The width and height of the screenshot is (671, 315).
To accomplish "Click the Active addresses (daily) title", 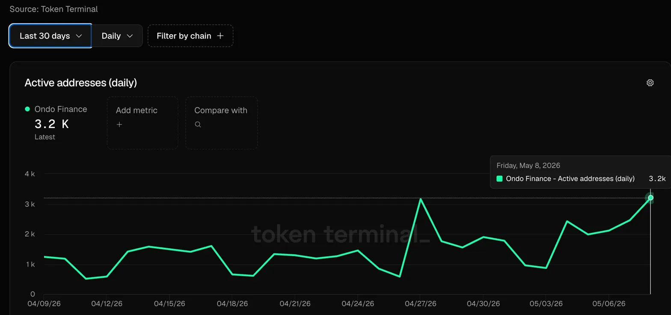I will pos(81,83).
